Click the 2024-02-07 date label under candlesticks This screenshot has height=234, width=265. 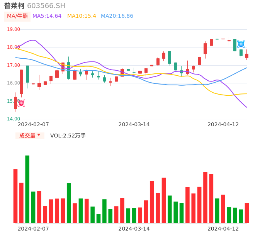click(33, 124)
